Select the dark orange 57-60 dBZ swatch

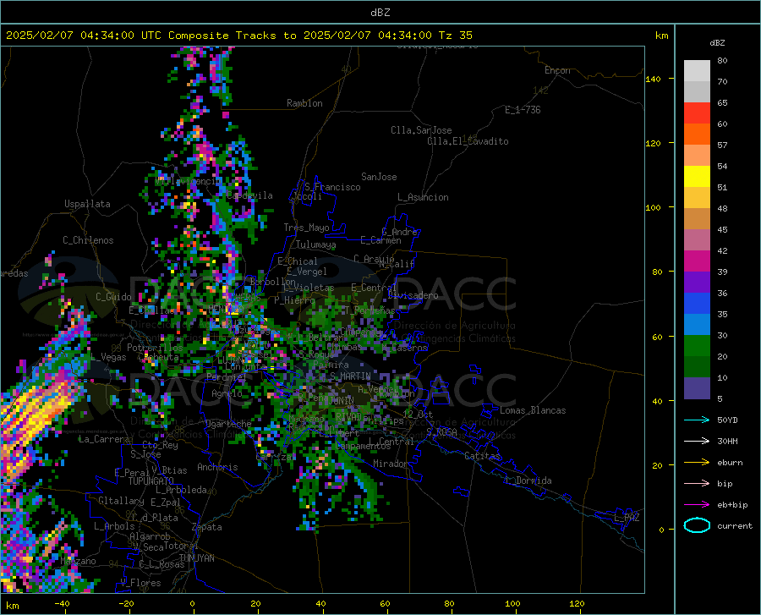pos(697,135)
